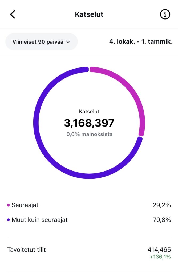Select the date range 4. lokak. - 1. tammik.
The width and height of the screenshot is (178, 274).
(141, 42)
